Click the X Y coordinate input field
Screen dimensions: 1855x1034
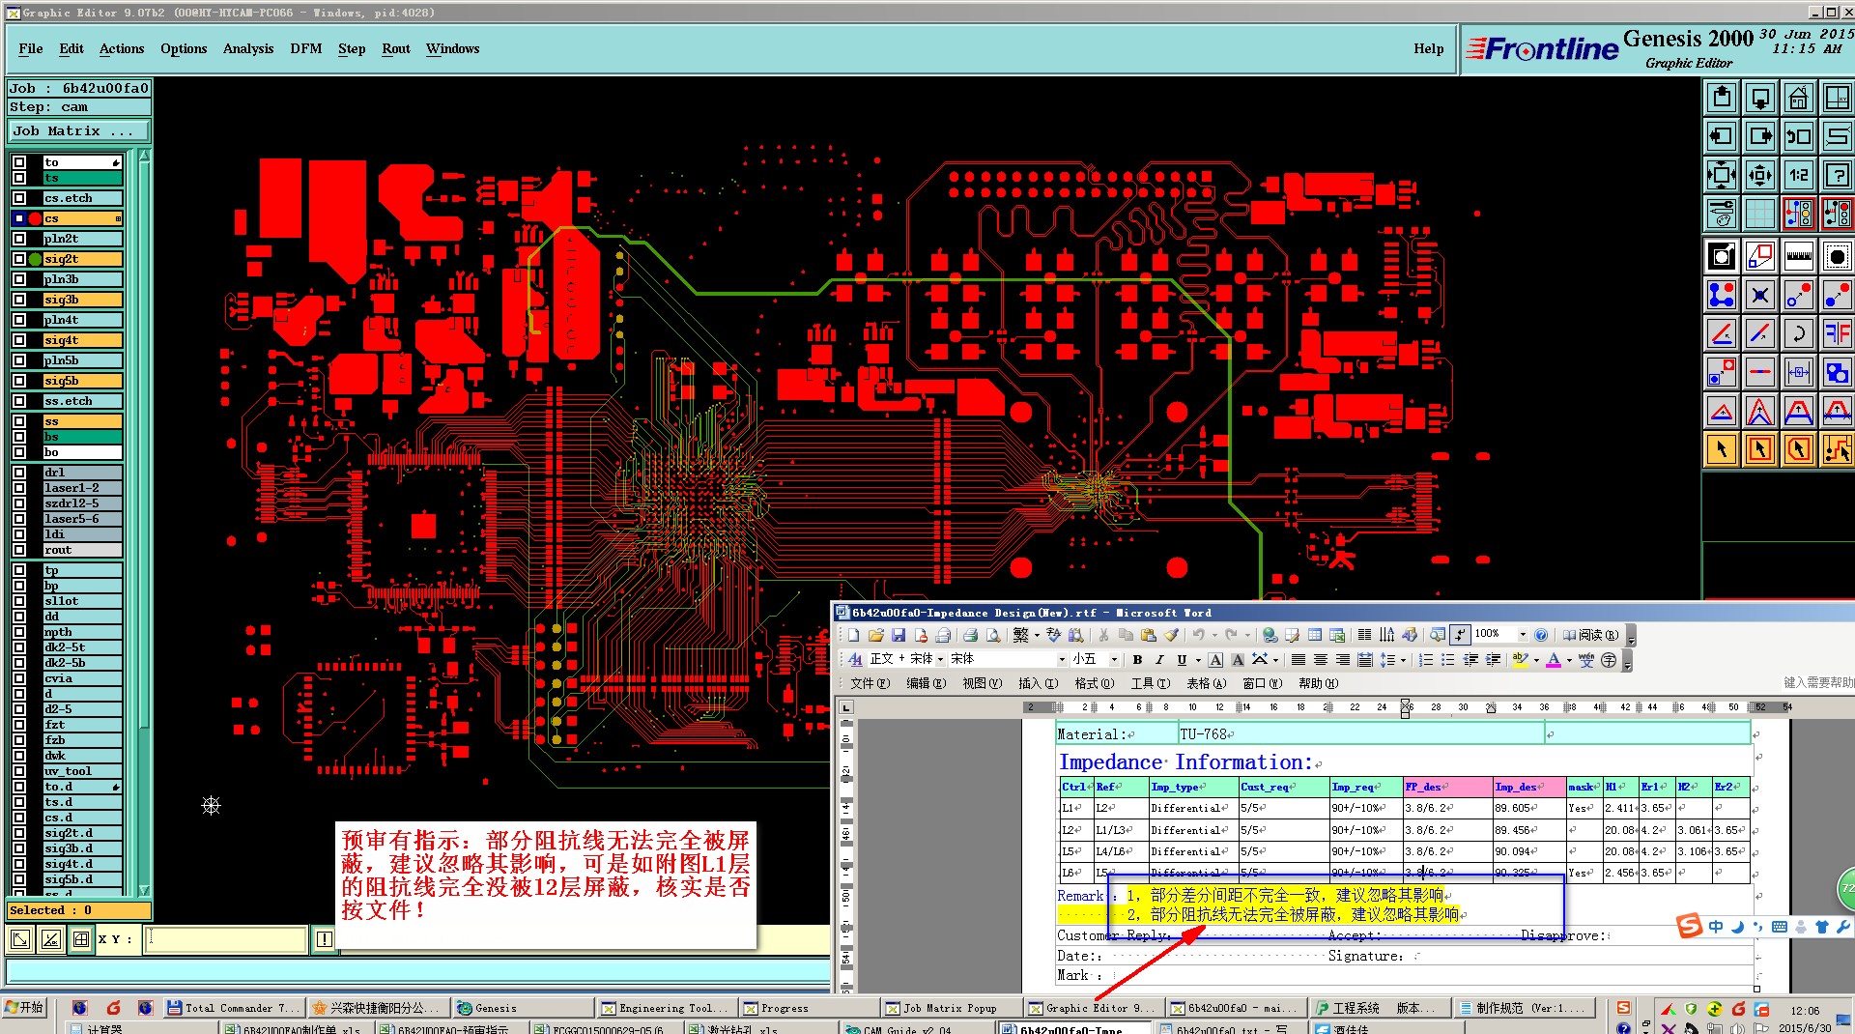pyautogui.click(x=226, y=938)
